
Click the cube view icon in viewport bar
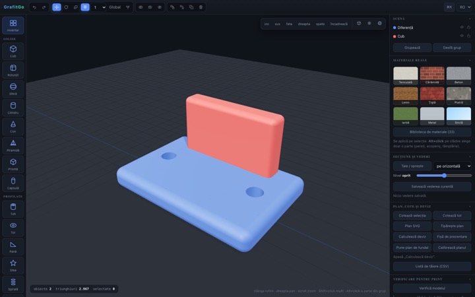359,23
